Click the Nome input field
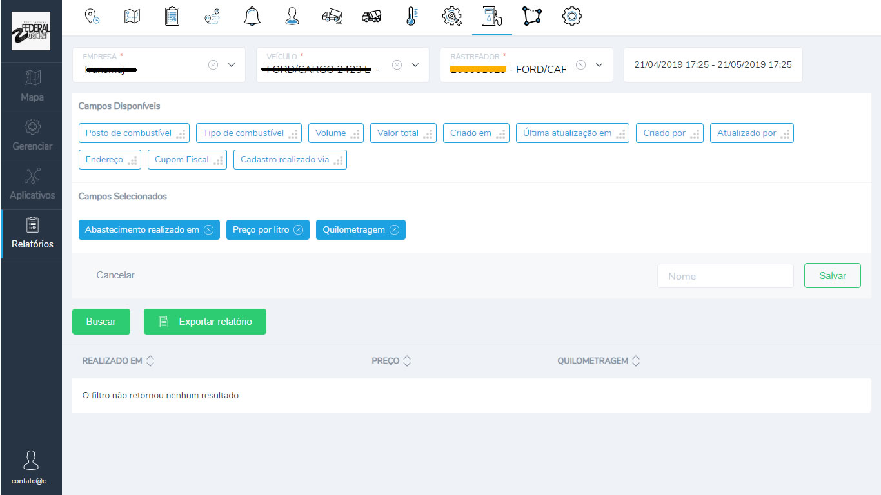 pyautogui.click(x=725, y=276)
